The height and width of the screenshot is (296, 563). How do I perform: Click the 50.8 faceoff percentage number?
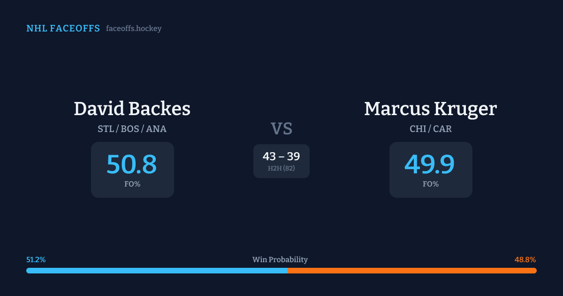pyautogui.click(x=132, y=164)
